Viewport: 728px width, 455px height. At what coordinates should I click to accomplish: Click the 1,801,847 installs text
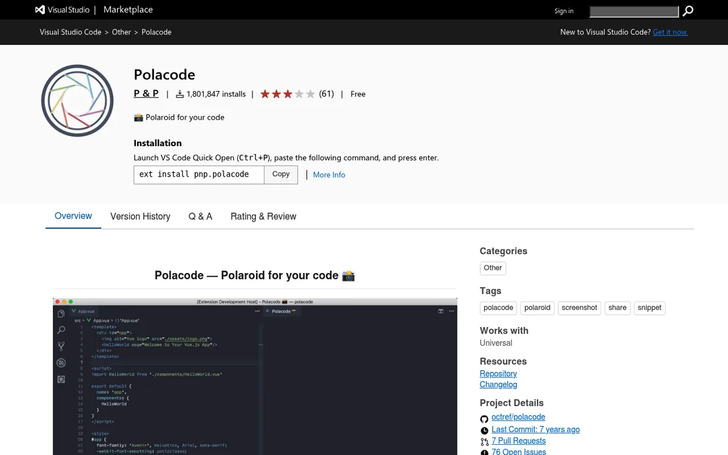click(x=216, y=94)
